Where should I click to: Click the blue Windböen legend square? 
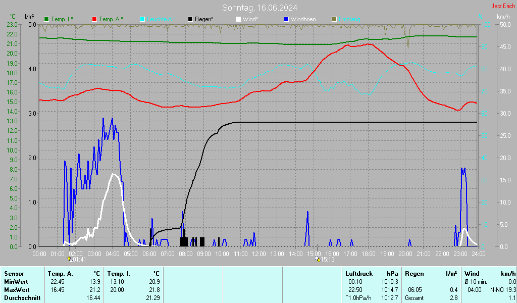tap(286, 19)
